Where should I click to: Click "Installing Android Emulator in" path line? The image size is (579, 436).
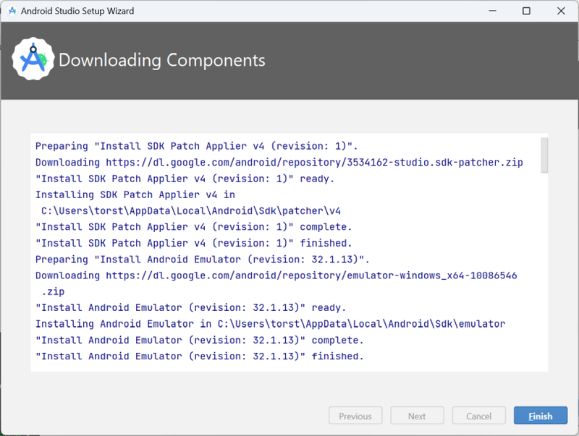(x=270, y=324)
